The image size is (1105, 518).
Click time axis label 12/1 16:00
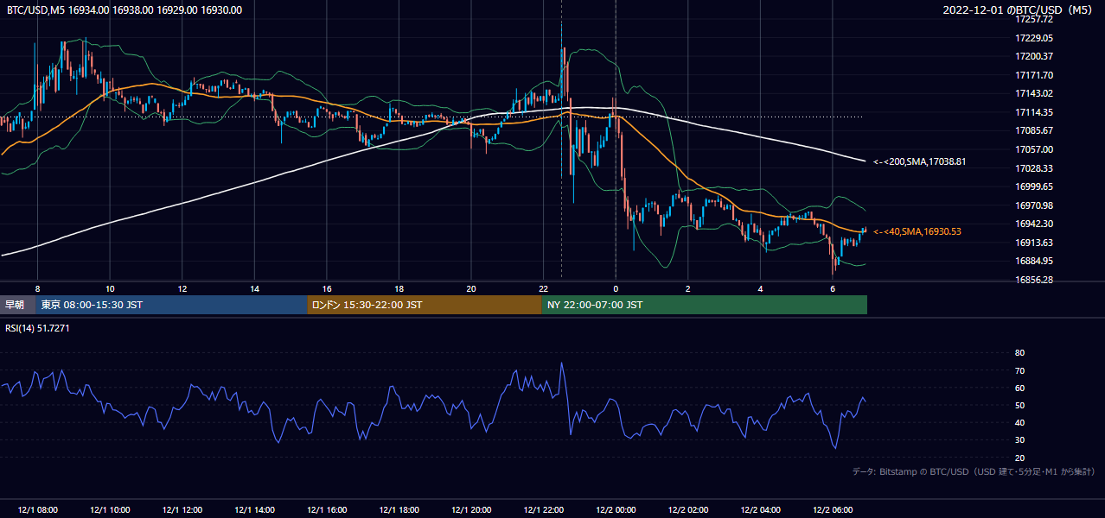point(327,510)
